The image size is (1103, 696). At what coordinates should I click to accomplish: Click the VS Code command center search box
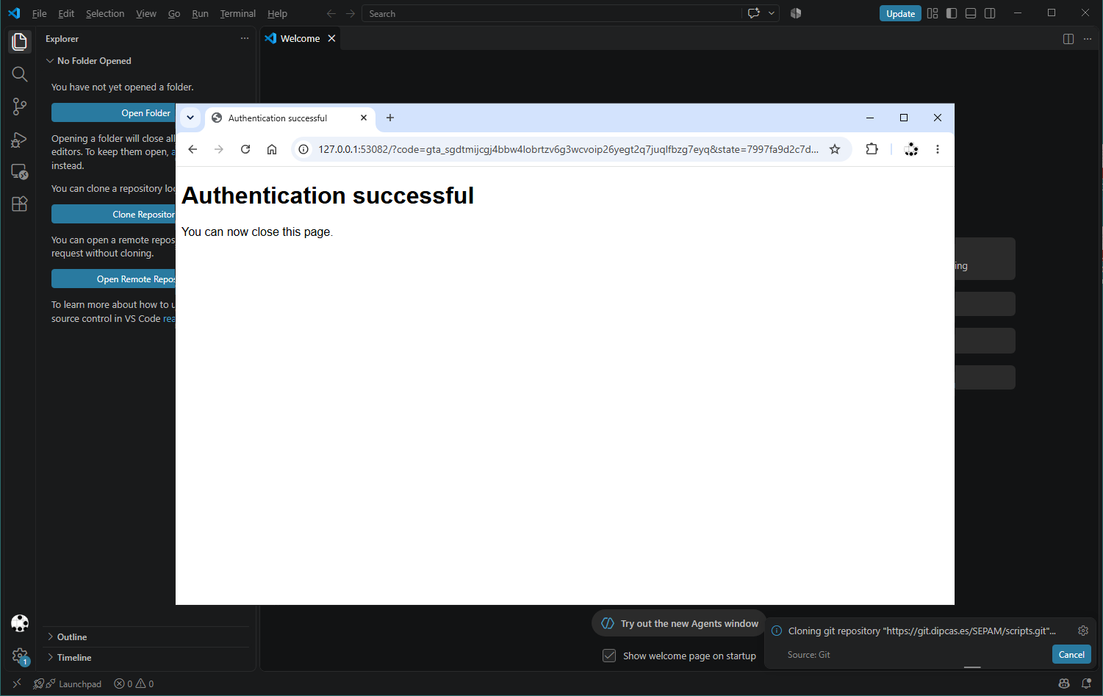coord(551,13)
